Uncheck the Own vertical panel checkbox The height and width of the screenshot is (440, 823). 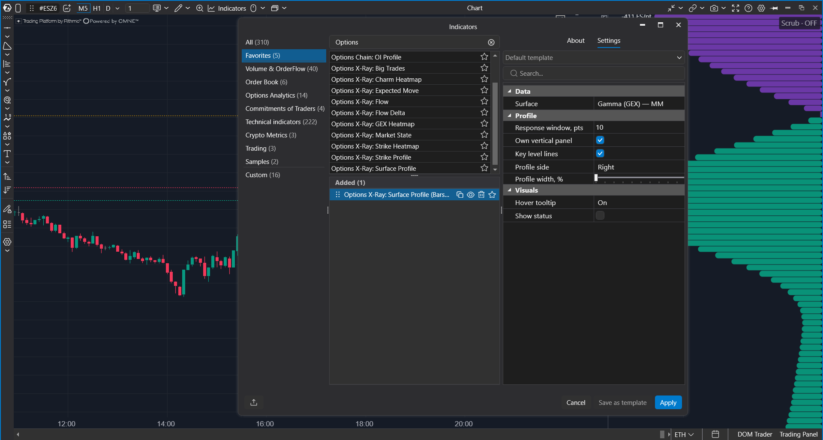coord(600,140)
